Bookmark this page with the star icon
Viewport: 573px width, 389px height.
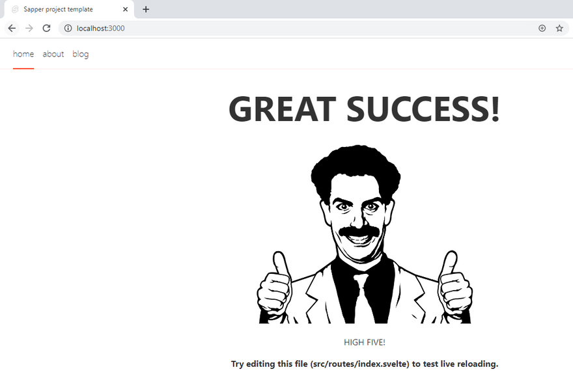point(559,28)
